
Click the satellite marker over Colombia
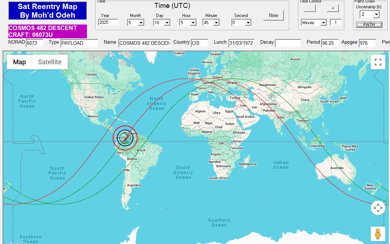125,138
